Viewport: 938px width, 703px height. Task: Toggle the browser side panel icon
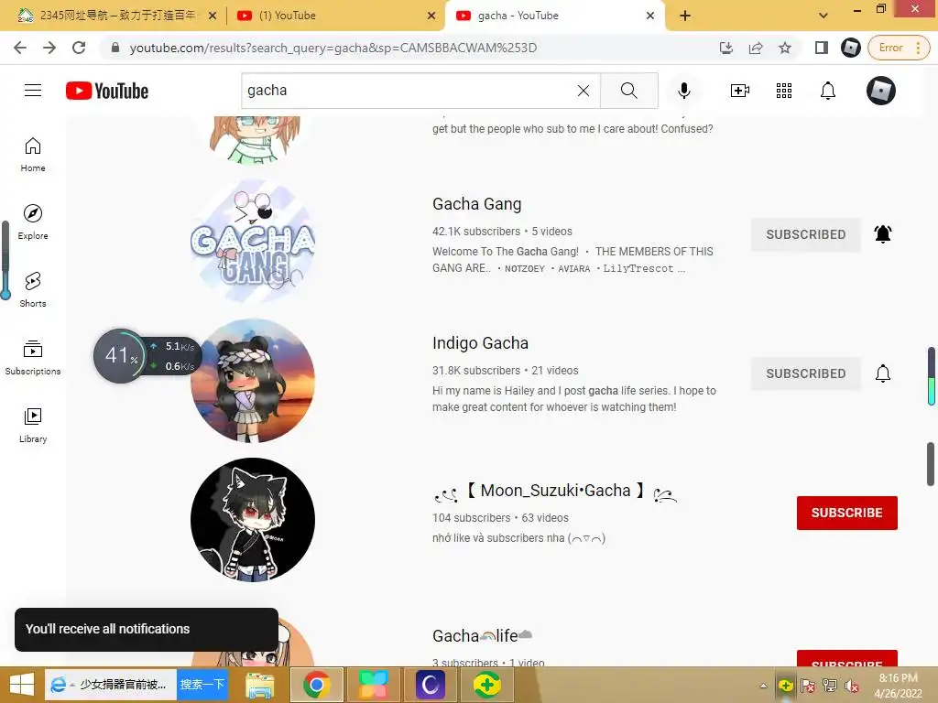tap(822, 48)
